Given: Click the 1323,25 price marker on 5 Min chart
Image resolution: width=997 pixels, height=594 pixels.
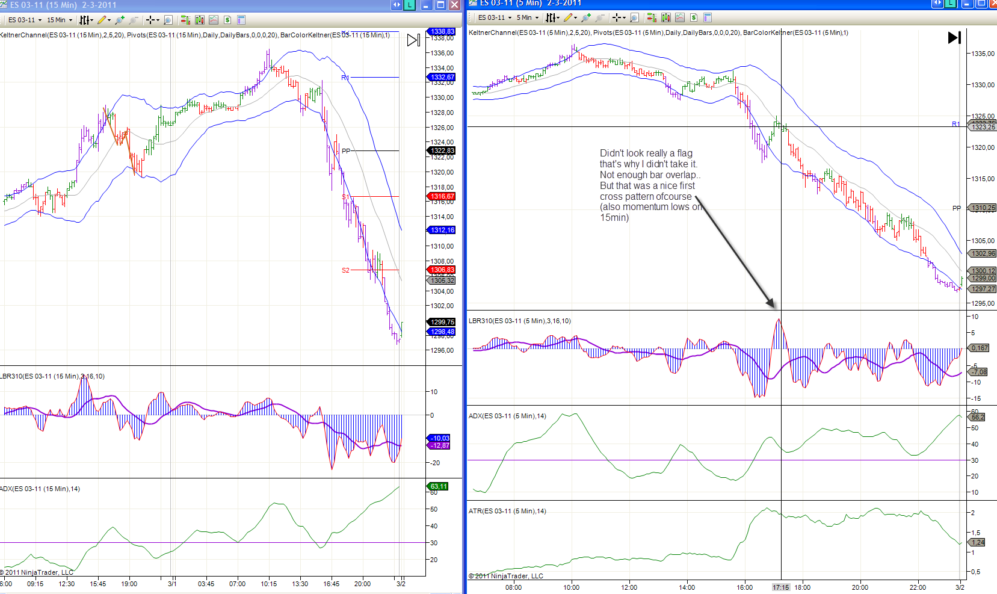Looking at the screenshot, I should [x=982, y=127].
